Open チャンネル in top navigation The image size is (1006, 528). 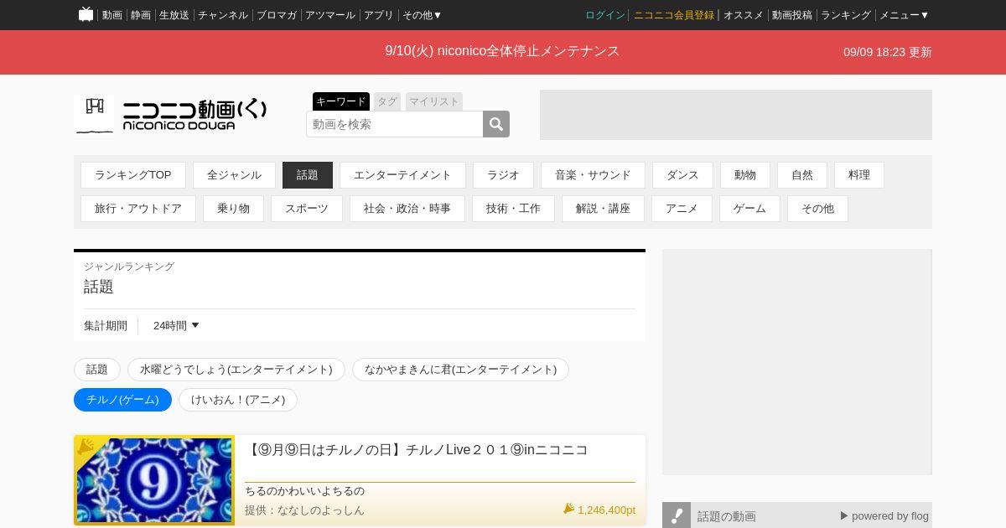[223, 15]
